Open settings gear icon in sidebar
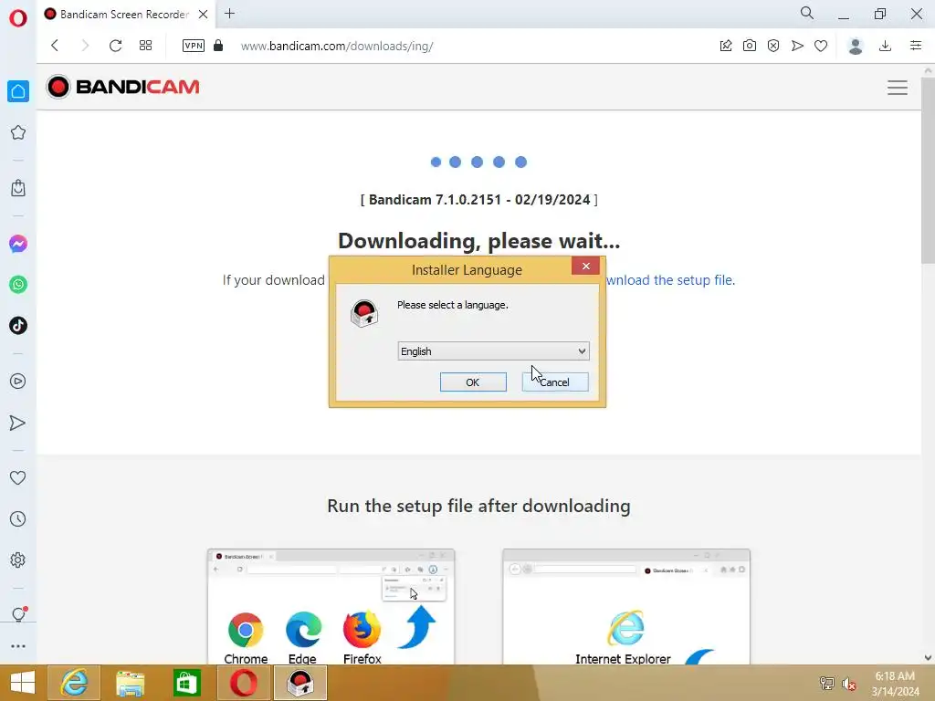Screen dimensions: 935x701 pos(18,560)
